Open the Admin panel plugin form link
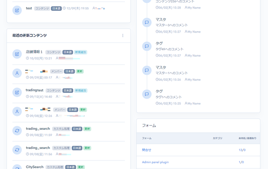The image size is (268, 169). tap(155, 162)
